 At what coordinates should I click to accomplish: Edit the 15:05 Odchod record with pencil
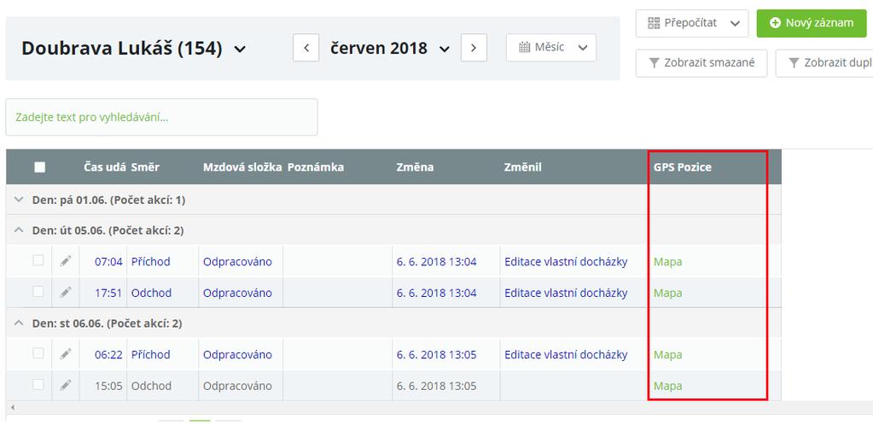[66, 385]
